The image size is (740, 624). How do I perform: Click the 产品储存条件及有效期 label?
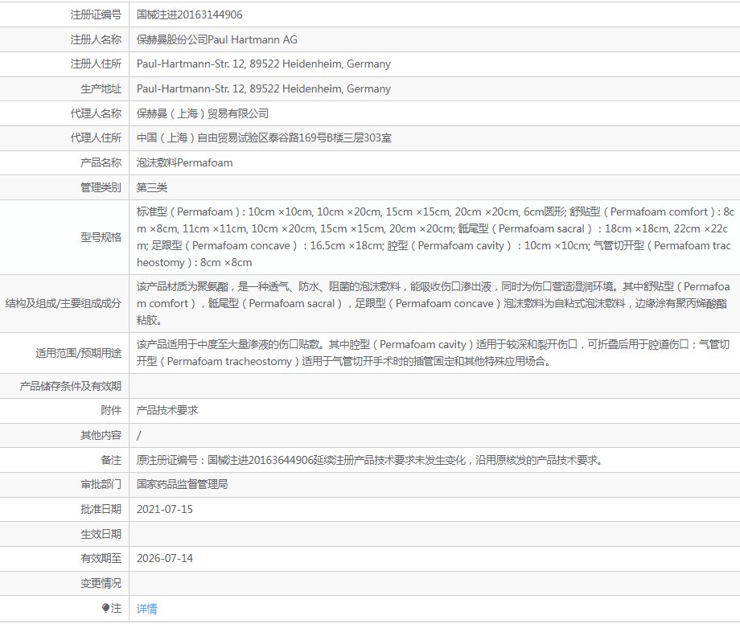click(70, 386)
